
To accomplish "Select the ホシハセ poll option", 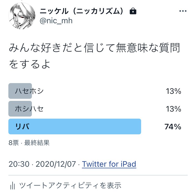I will coord(29,109).
